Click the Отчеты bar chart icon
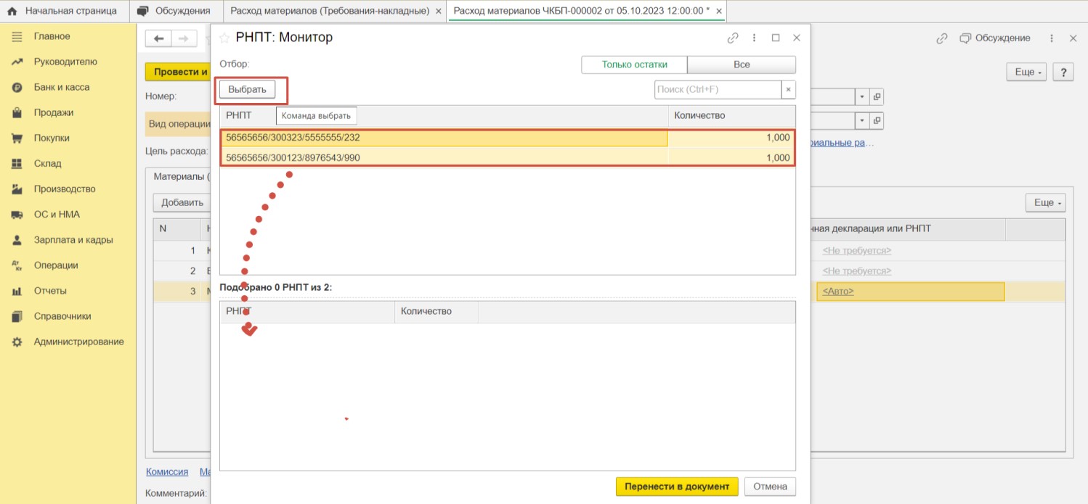This screenshot has width=1088, height=504. pyautogui.click(x=17, y=291)
